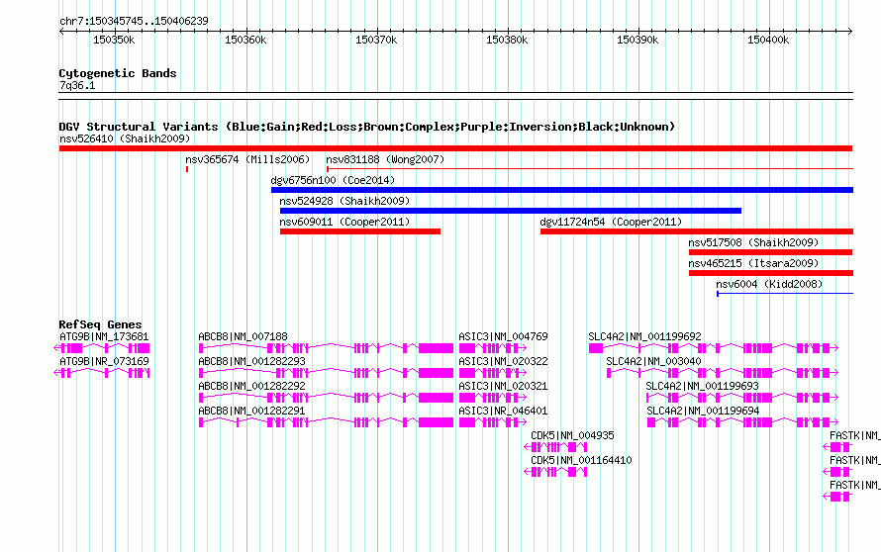881x552 pixels.
Task: Select the dgv6756n100 (Coe2014) blue gain bar
Action: tap(562, 190)
